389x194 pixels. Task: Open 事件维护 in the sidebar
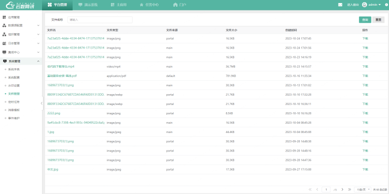[x=14, y=118]
